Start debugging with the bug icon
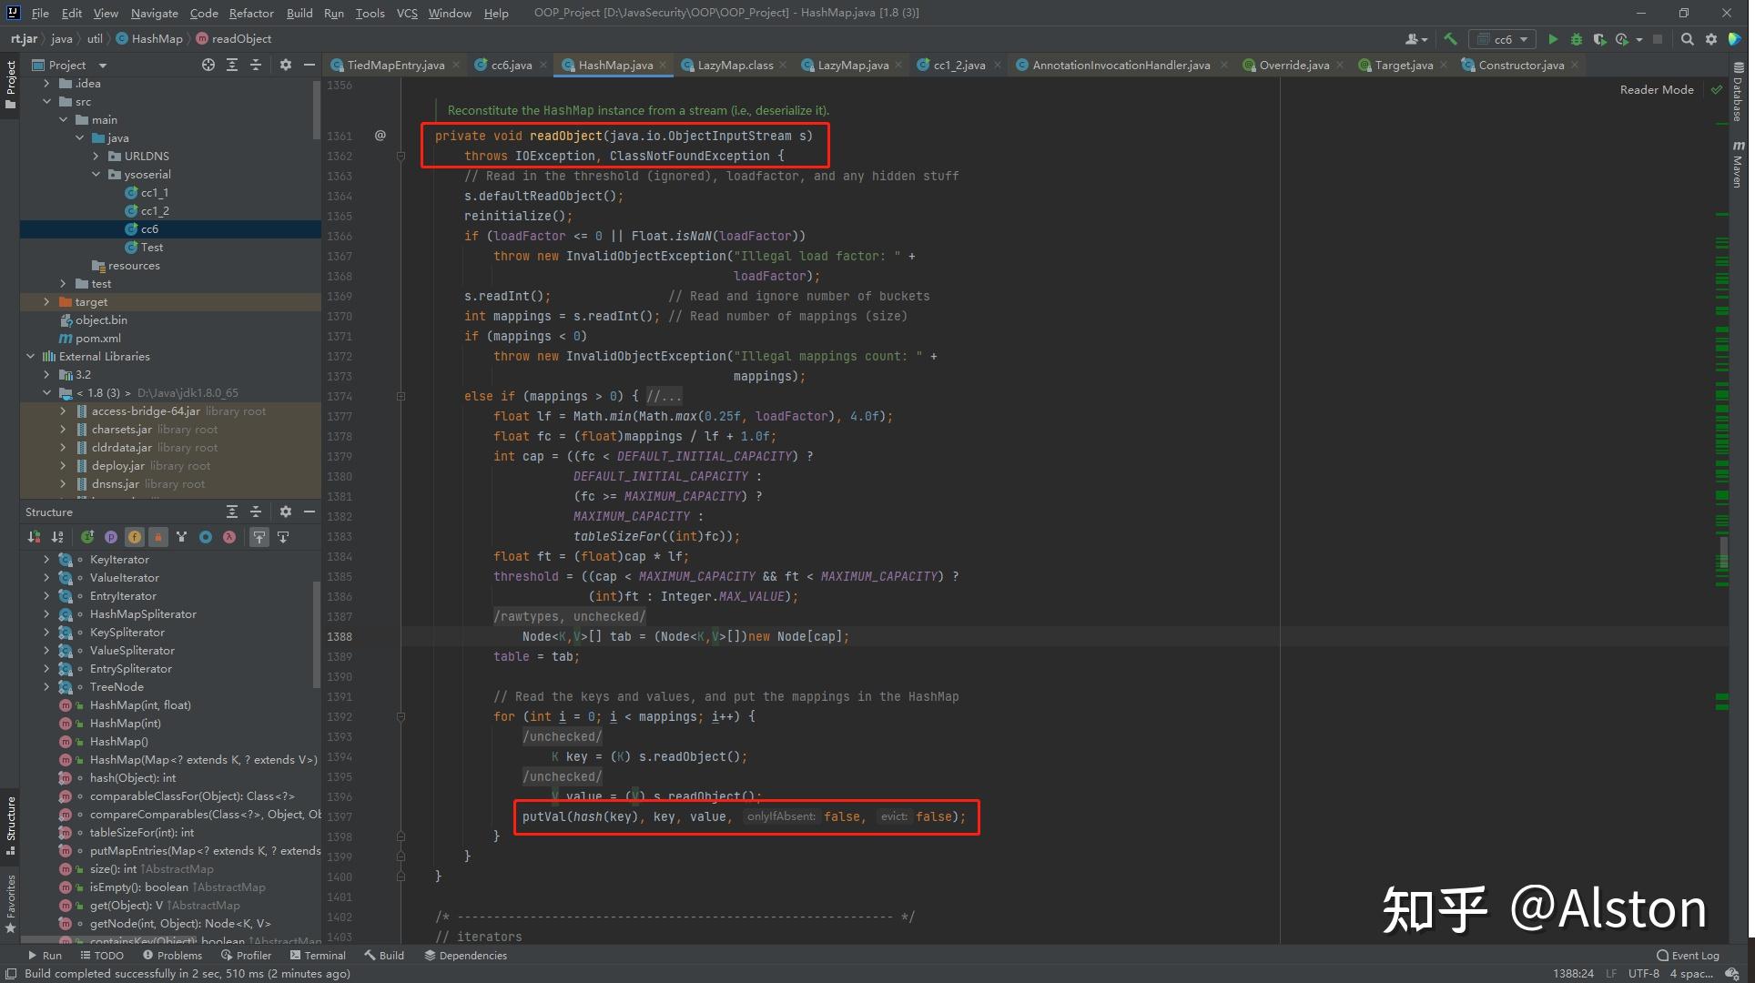1755x983 pixels. (x=1577, y=39)
